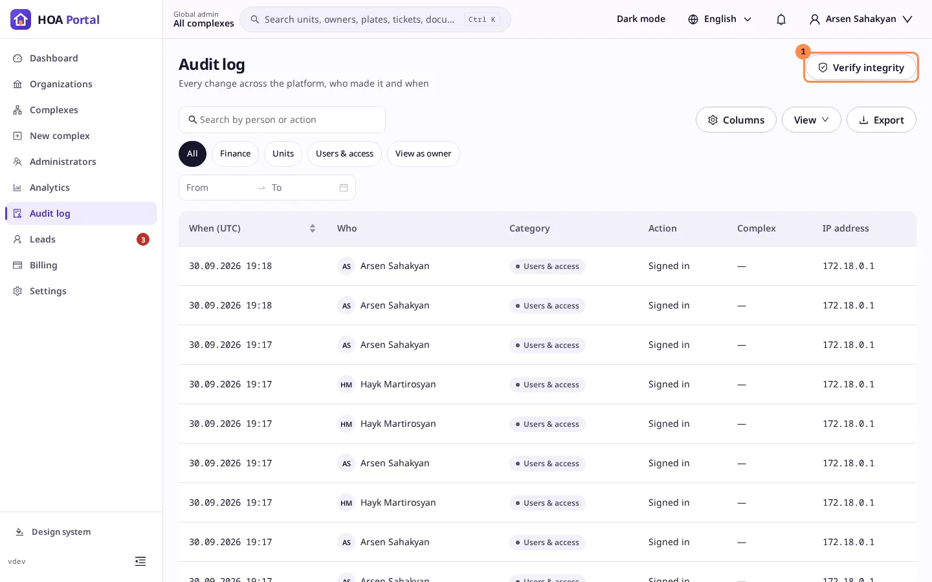The image size is (932, 582).
Task: Open the notifications bell
Action: [781, 19]
